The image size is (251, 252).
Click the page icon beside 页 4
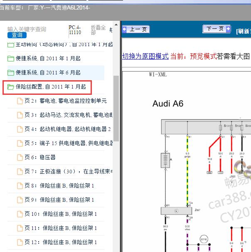pyautogui.click(x=20, y=129)
